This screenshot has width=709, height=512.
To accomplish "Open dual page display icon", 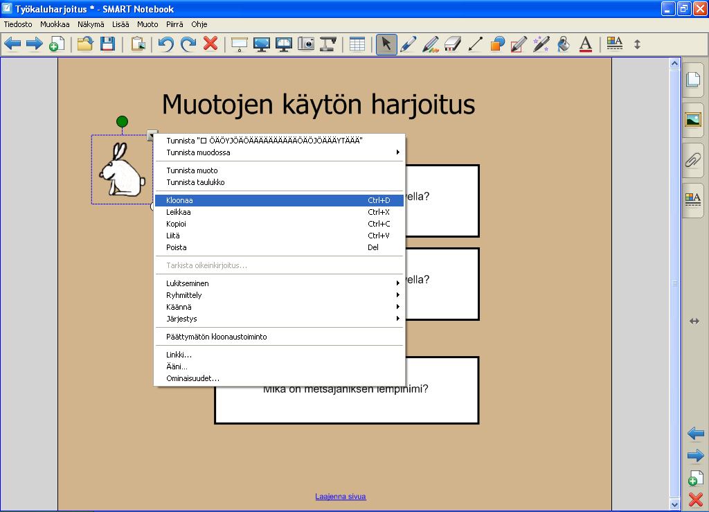I will (283, 44).
